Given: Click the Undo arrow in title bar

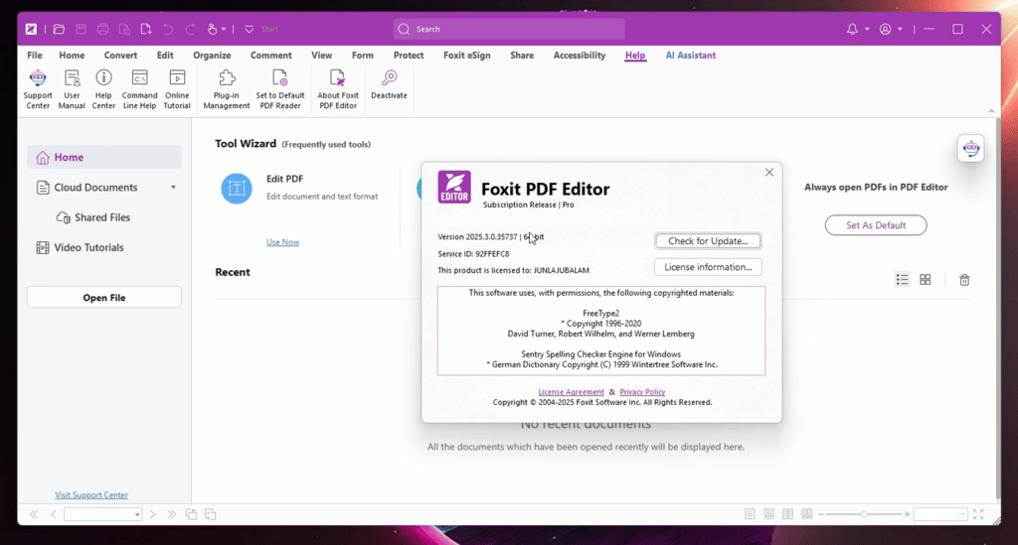Looking at the screenshot, I should coord(168,29).
